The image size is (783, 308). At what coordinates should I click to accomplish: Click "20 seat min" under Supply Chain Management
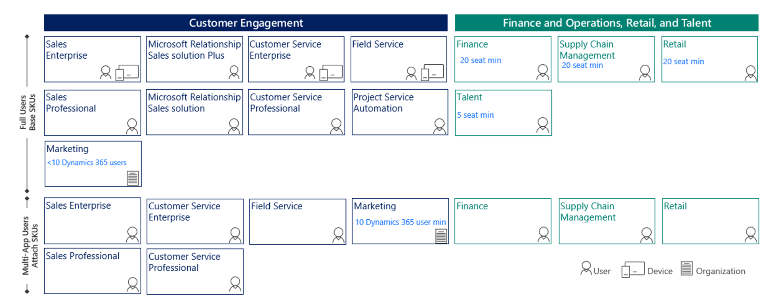pos(582,65)
